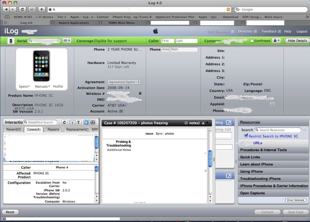This screenshot has height=222, width=310.
Task: Click the RSS indicator in the address bar
Action: (x=228, y=9)
